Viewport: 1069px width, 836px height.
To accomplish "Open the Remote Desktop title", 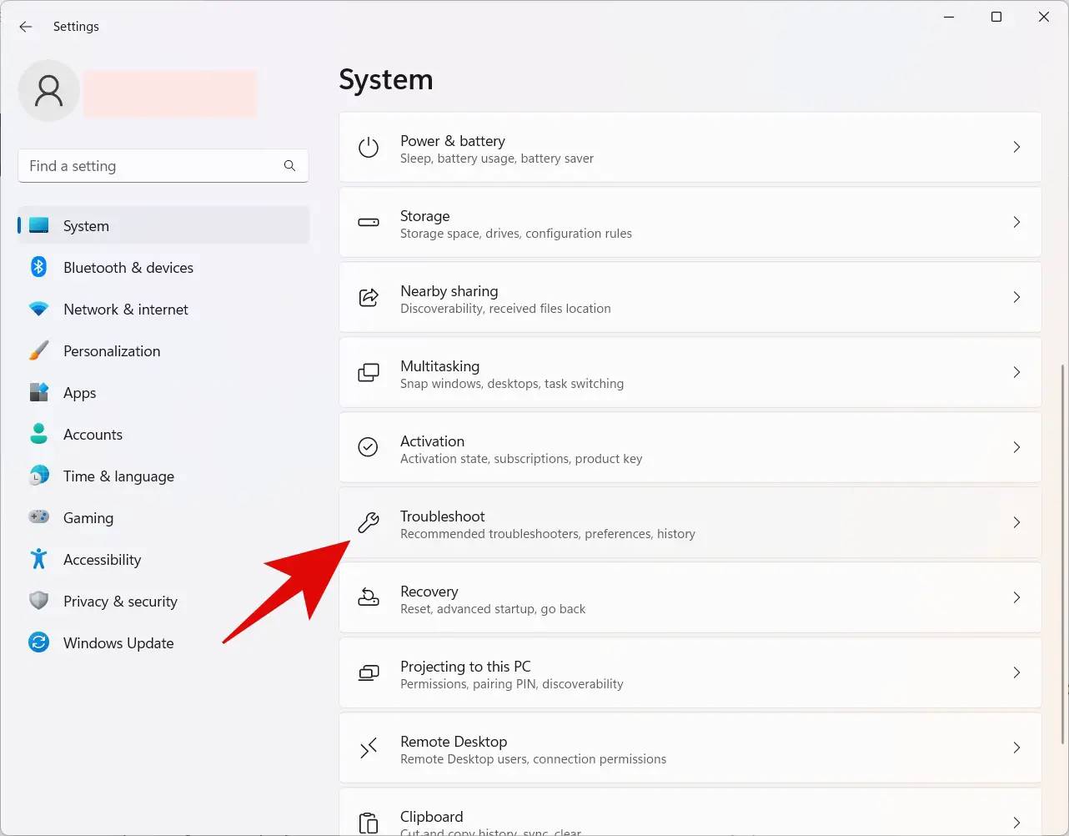I will 454,742.
